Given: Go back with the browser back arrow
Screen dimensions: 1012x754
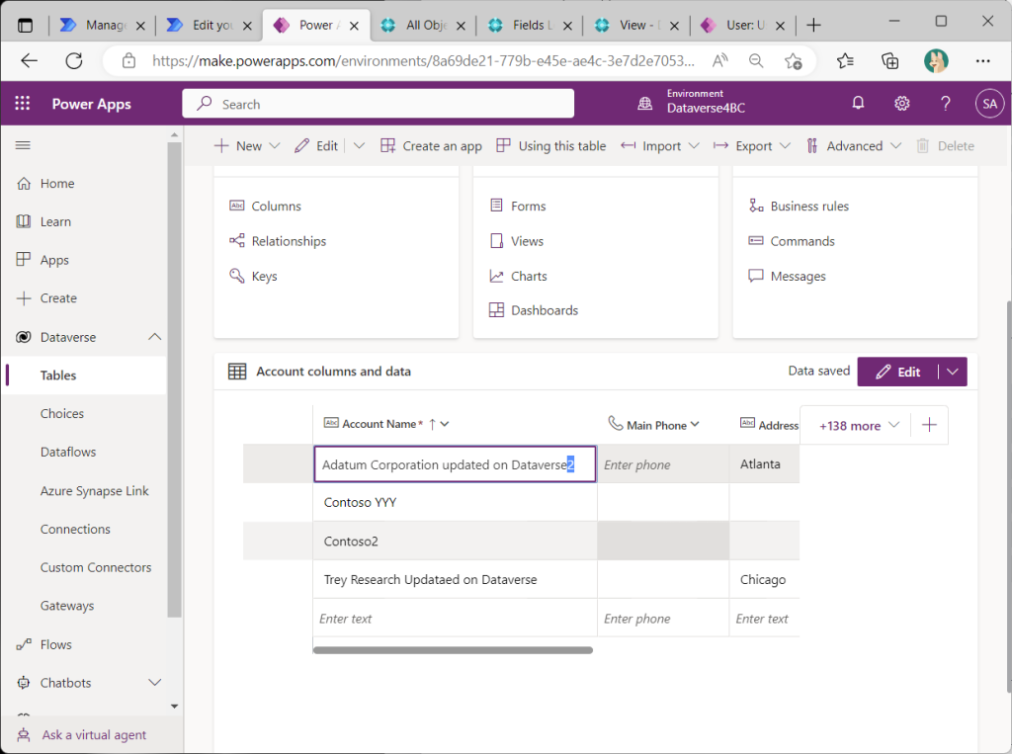Looking at the screenshot, I should (29, 60).
